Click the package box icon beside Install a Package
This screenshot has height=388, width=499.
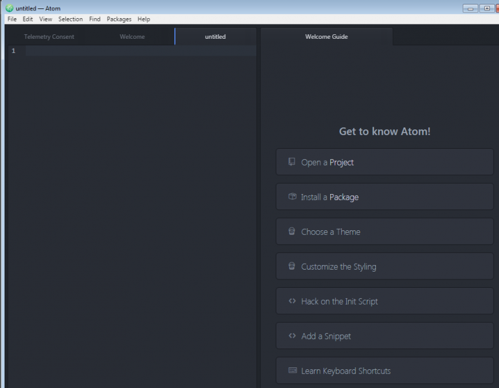click(292, 196)
